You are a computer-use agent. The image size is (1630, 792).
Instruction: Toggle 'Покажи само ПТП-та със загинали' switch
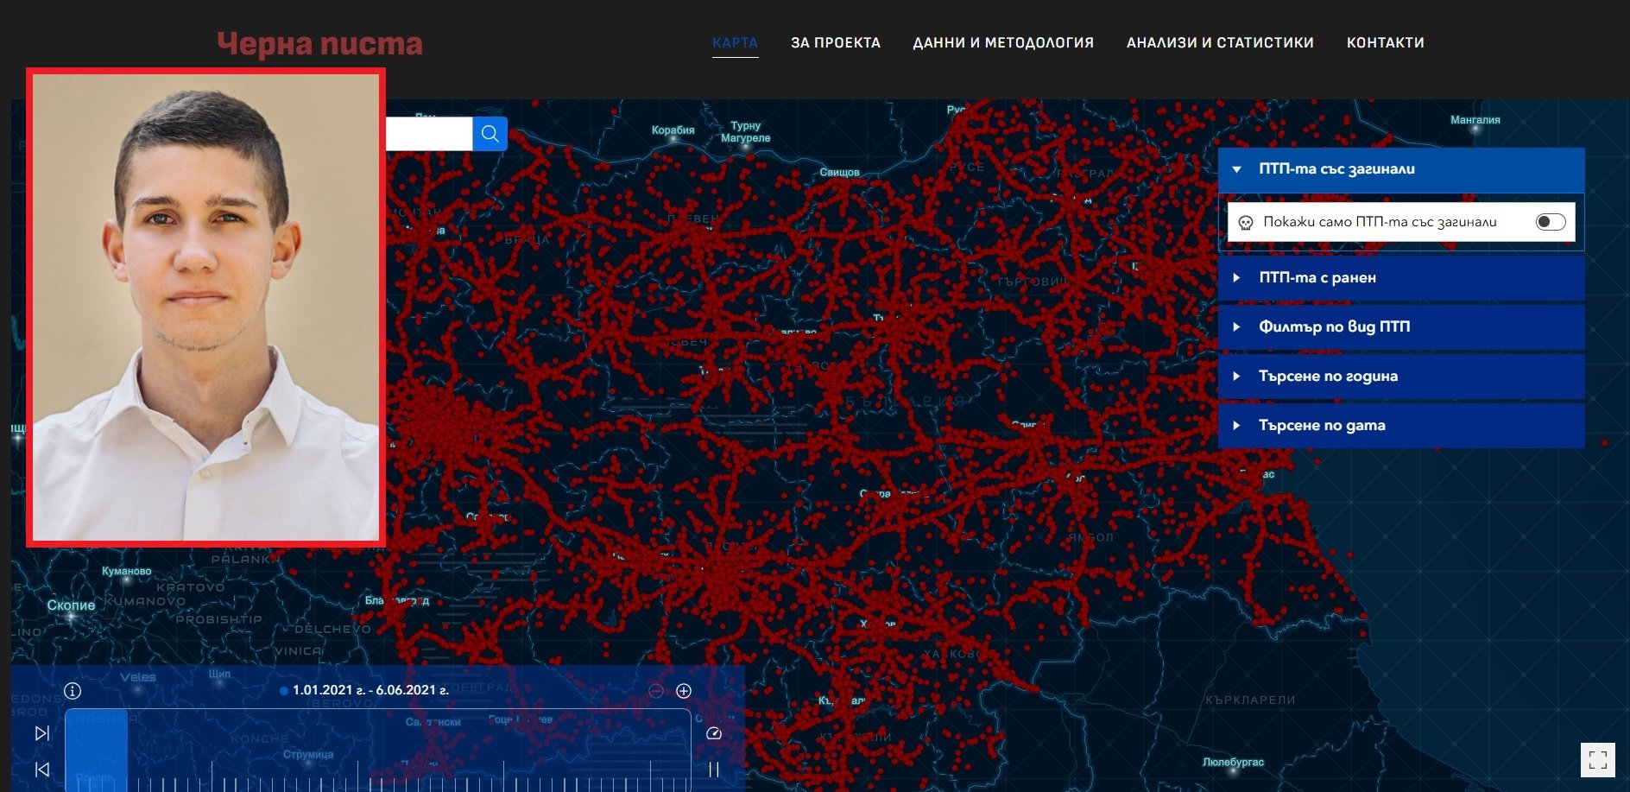(1550, 222)
